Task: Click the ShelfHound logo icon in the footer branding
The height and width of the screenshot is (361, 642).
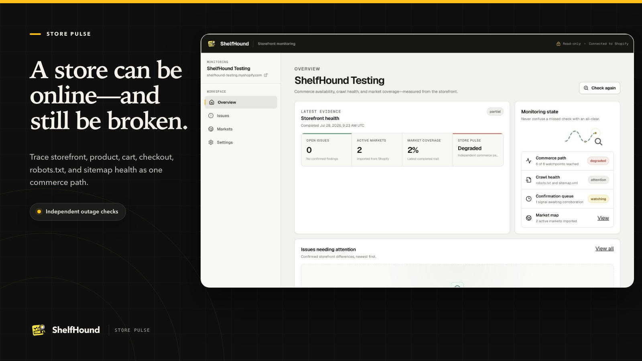Action: [39, 330]
